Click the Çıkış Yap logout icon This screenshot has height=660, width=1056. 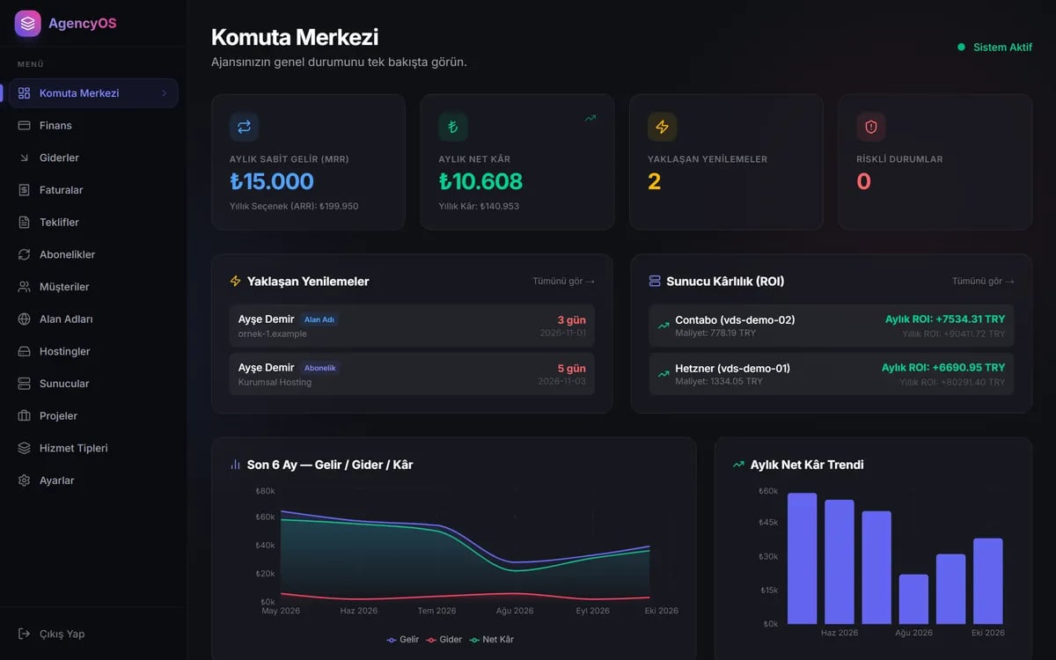(x=25, y=634)
